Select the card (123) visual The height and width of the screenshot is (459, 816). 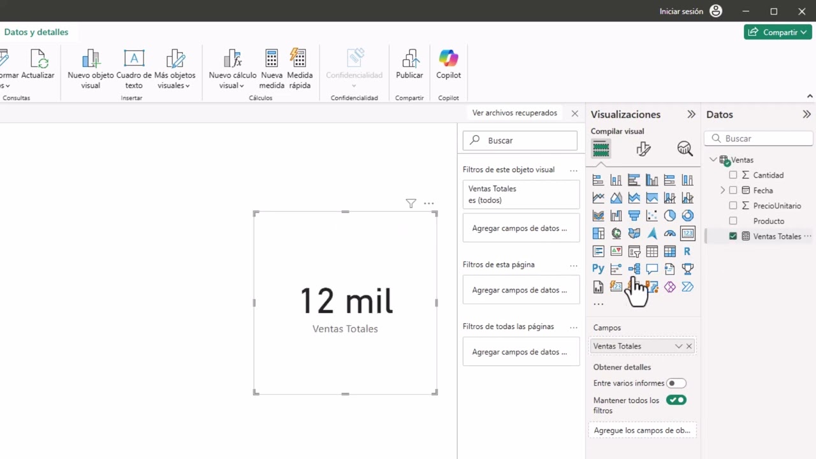[x=687, y=233]
